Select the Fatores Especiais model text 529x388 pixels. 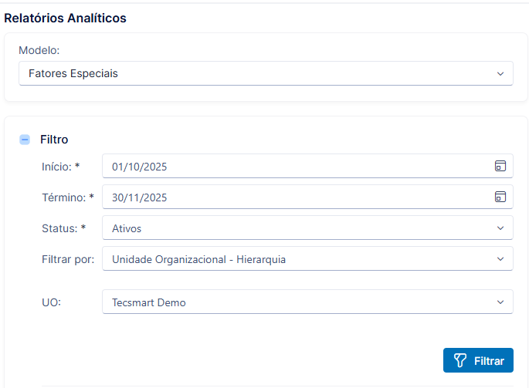[73, 73]
